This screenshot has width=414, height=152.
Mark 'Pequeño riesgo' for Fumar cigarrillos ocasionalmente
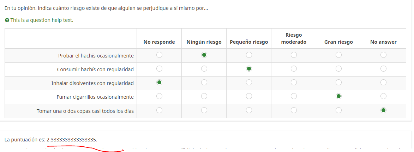click(249, 96)
